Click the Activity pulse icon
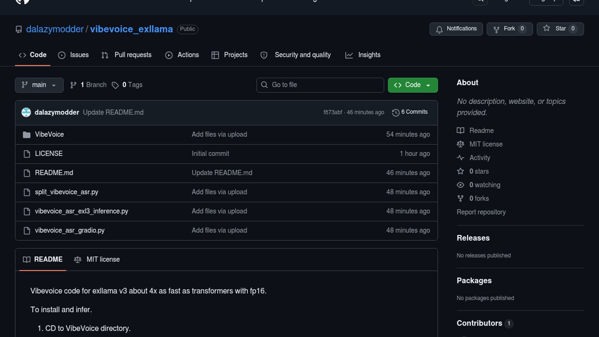 pyautogui.click(x=460, y=158)
